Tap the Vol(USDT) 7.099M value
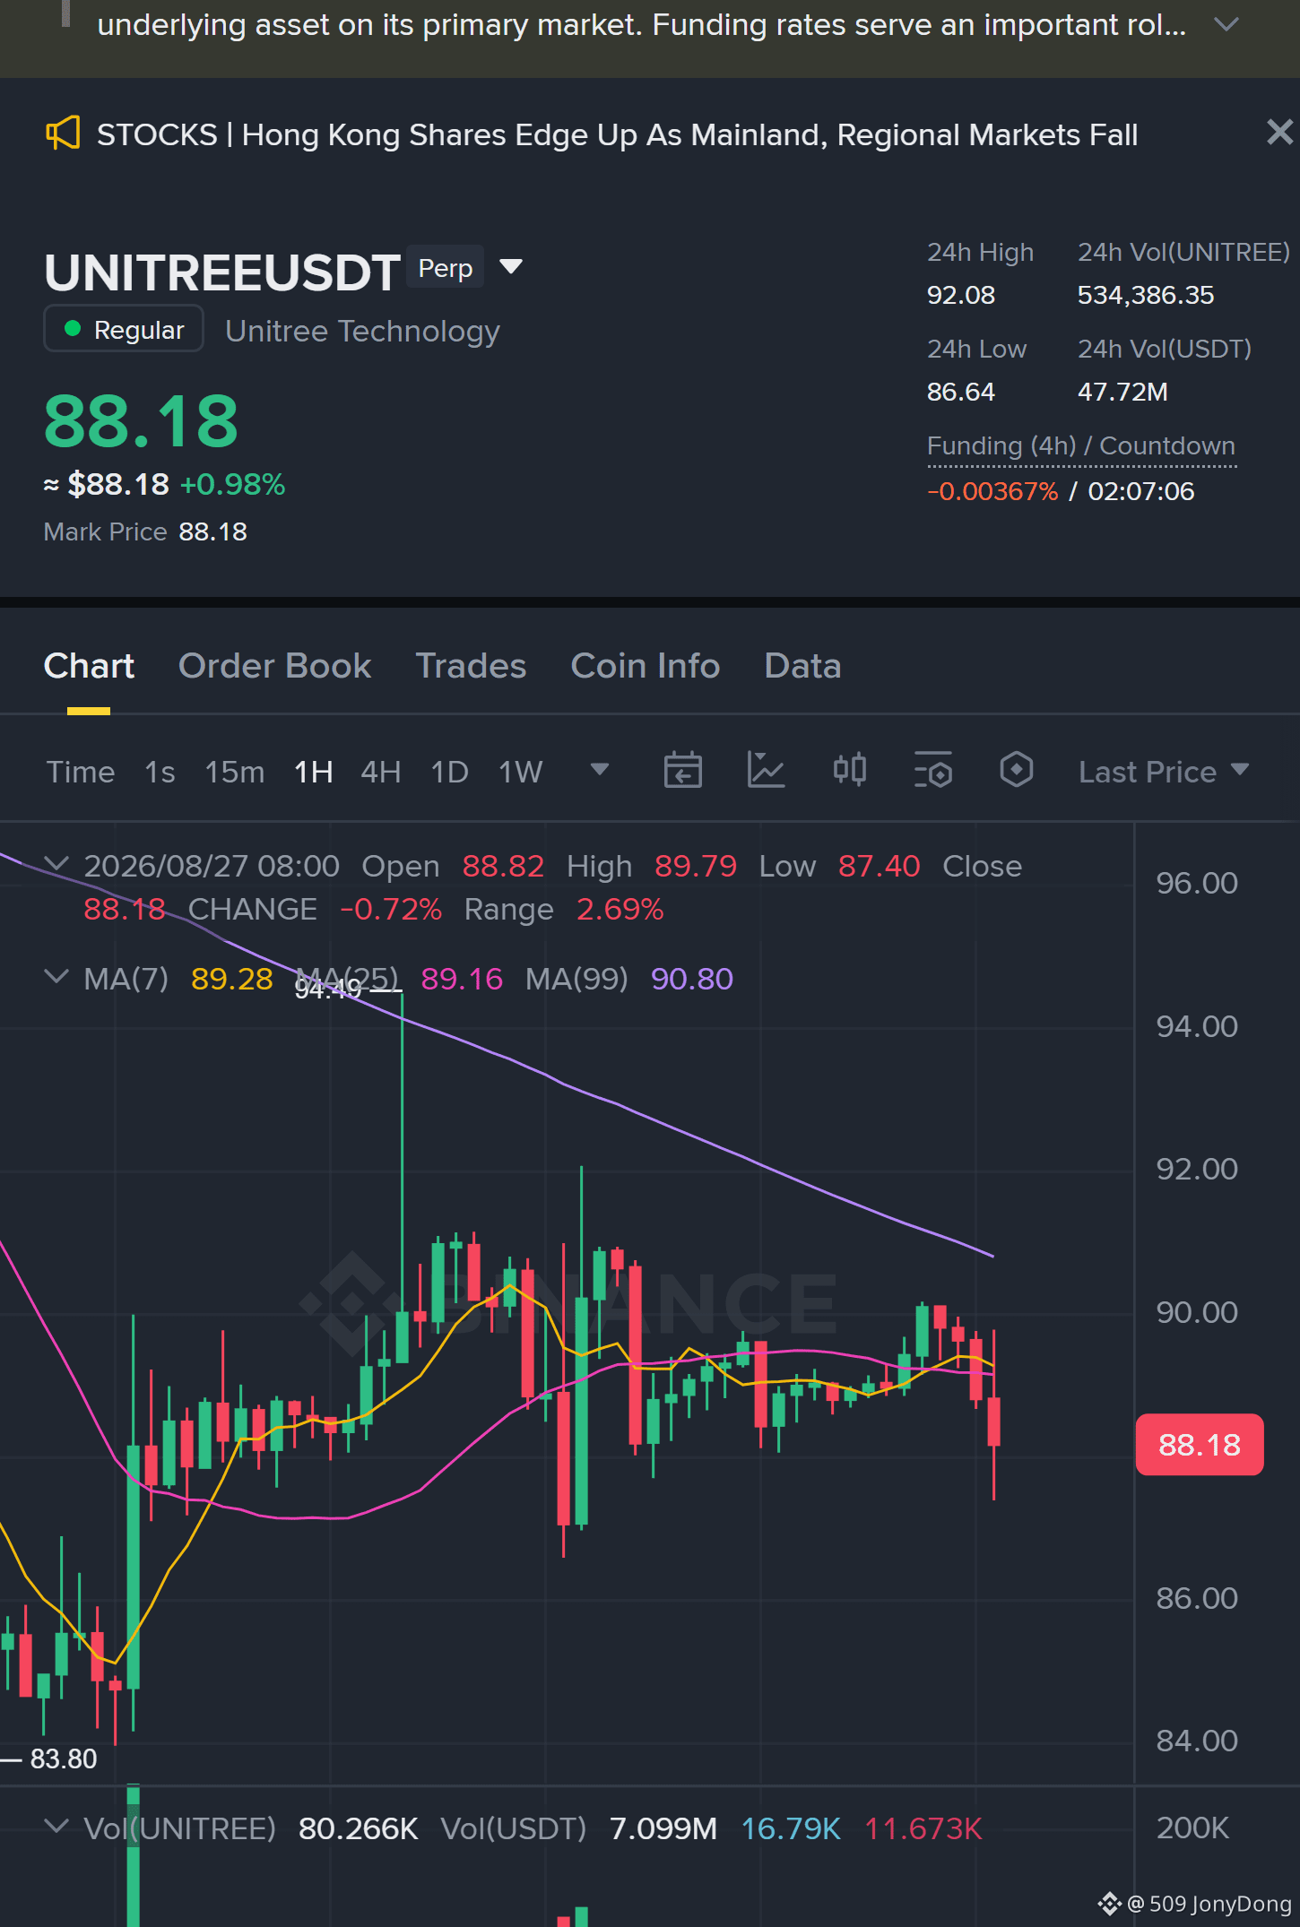The image size is (1300, 1927). (663, 1828)
